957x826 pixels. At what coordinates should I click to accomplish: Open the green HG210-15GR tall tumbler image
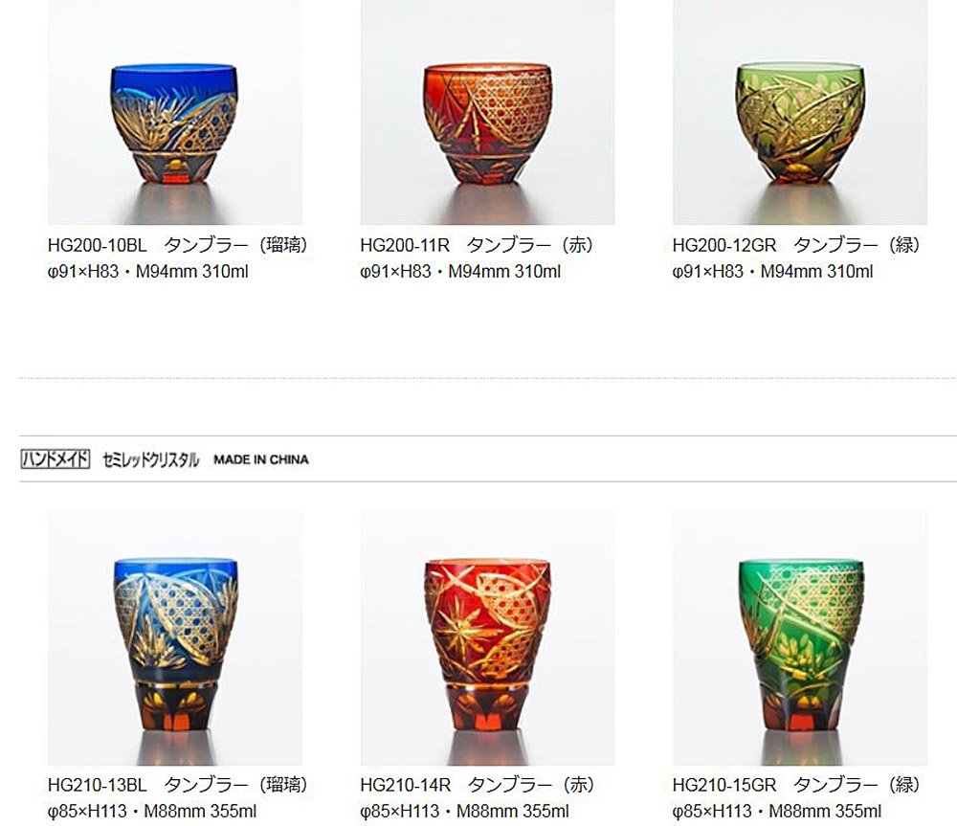pyautogui.click(x=800, y=638)
